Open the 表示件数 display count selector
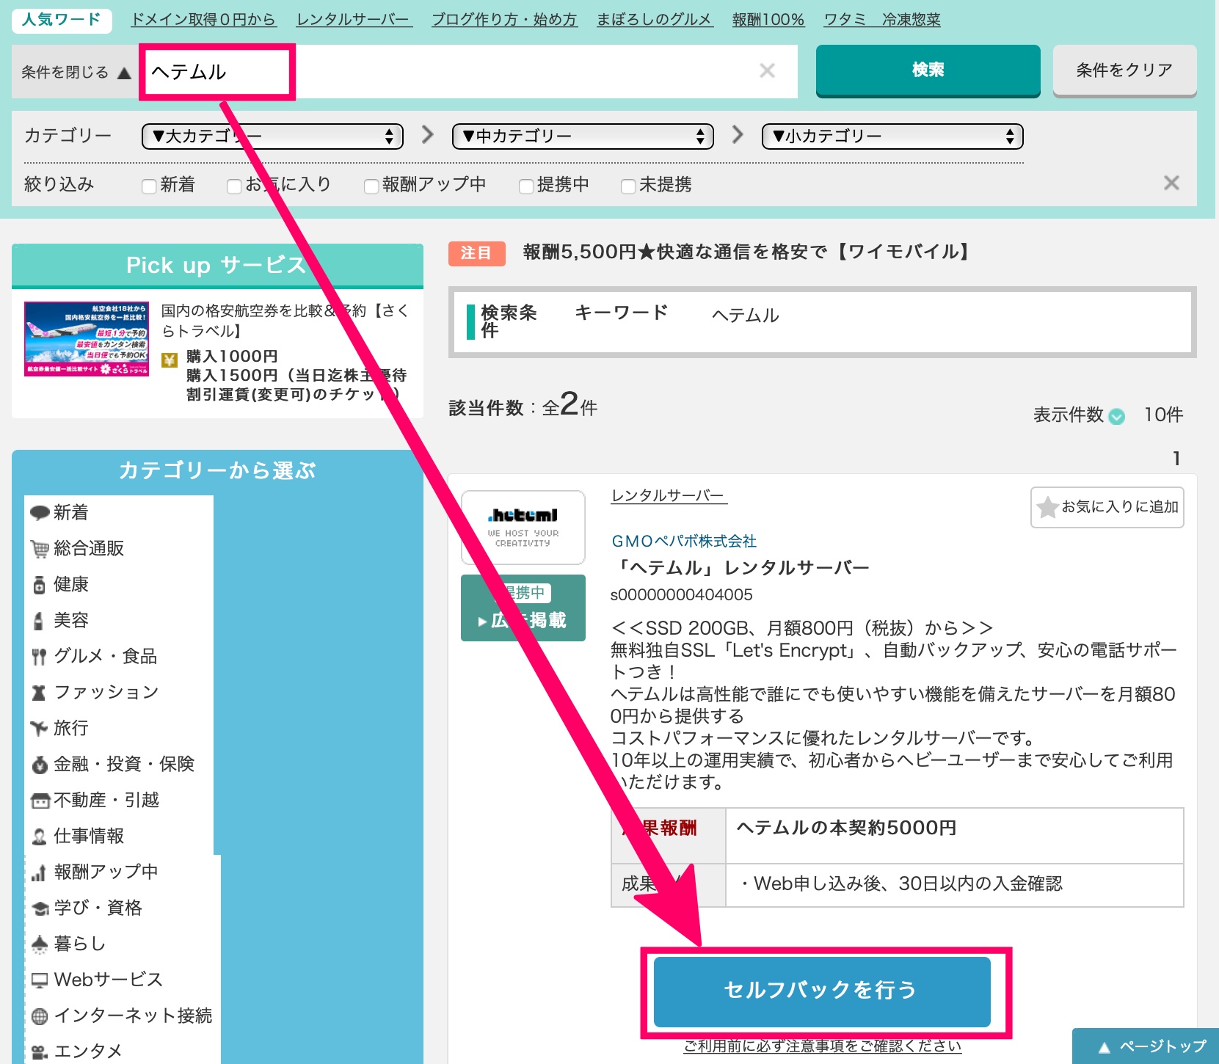The width and height of the screenshot is (1219, 1064). pyautogui.click(x=1116, y=416)
